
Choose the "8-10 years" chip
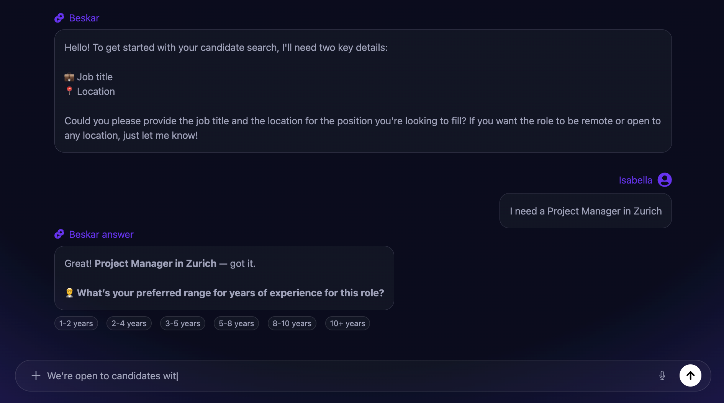click(292, 323)
